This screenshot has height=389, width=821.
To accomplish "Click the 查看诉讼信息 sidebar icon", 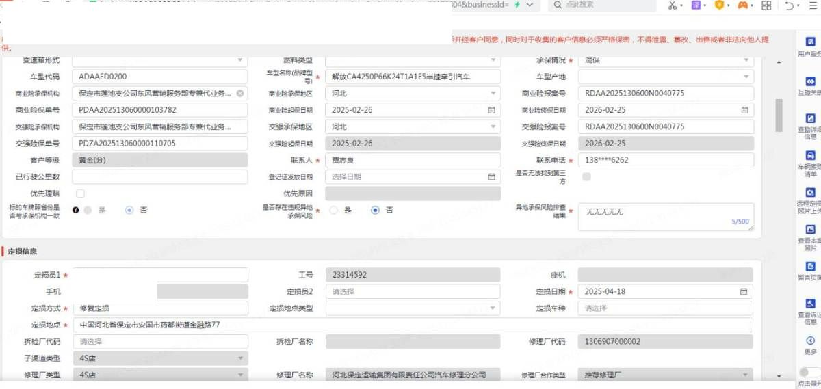I will (810, 304).
